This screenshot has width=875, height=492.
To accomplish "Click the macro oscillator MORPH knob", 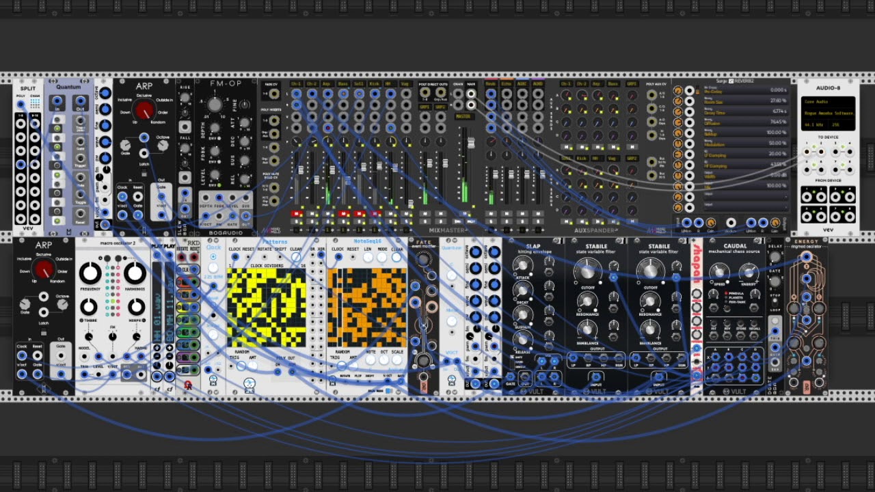I will tap(137, 307).
